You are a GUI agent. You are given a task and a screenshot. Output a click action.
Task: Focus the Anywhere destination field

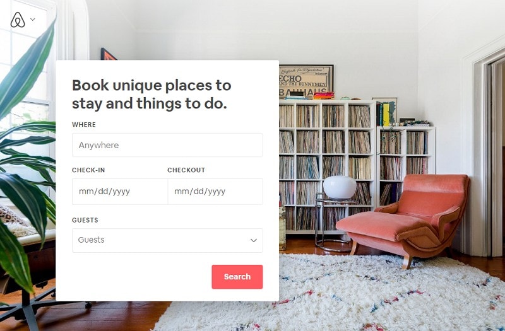click(167, 145)
